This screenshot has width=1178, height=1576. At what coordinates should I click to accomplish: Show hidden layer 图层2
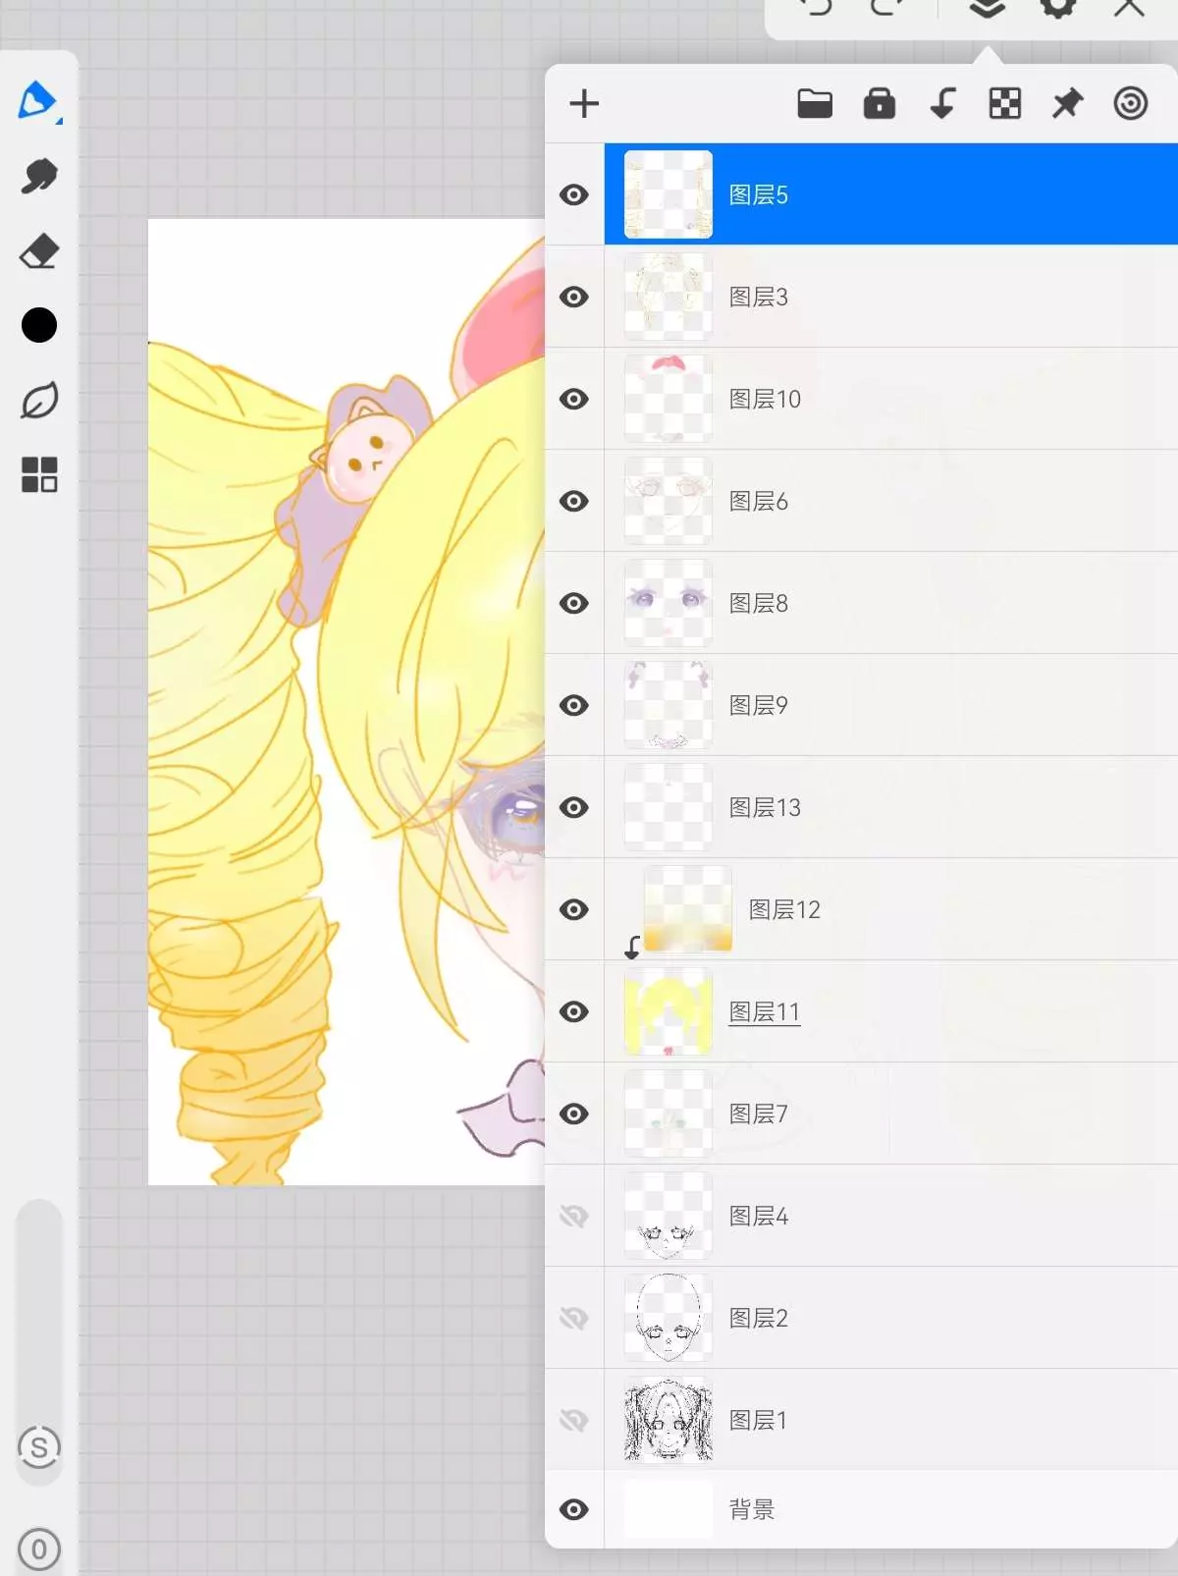coord(574,1318)
